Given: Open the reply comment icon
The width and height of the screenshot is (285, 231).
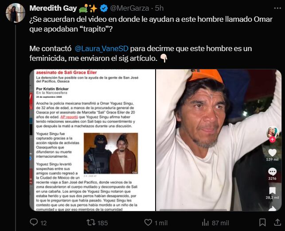Looking at the screenshot, I should coord(34,223).
